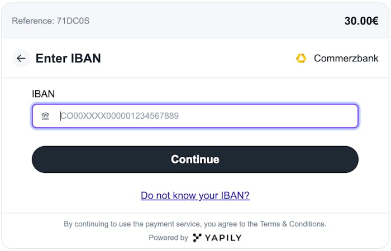The width and height of the screenshot is (391, 251).
Task: Click the Commerzbank bank name
Action: tap(346, 58)
